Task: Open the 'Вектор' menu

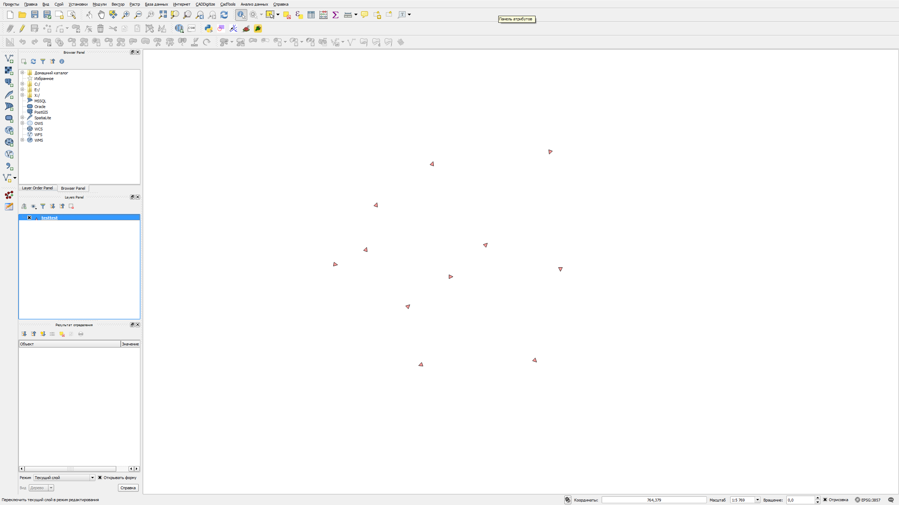Action: tap(118, 4)
